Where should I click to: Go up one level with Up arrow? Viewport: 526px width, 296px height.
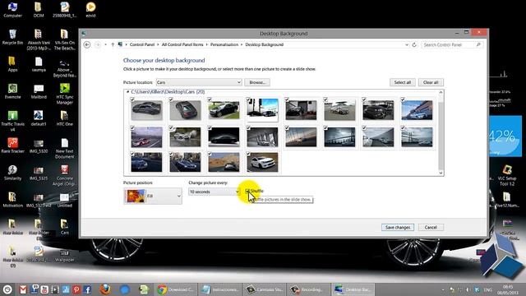click(113, 44)
